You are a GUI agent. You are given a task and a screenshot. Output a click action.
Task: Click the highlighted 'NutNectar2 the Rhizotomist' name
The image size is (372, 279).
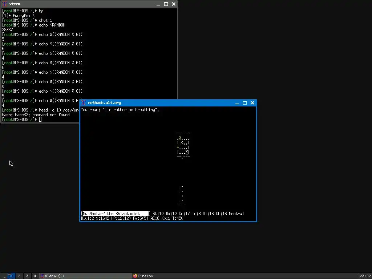click(x=116, y=214)
